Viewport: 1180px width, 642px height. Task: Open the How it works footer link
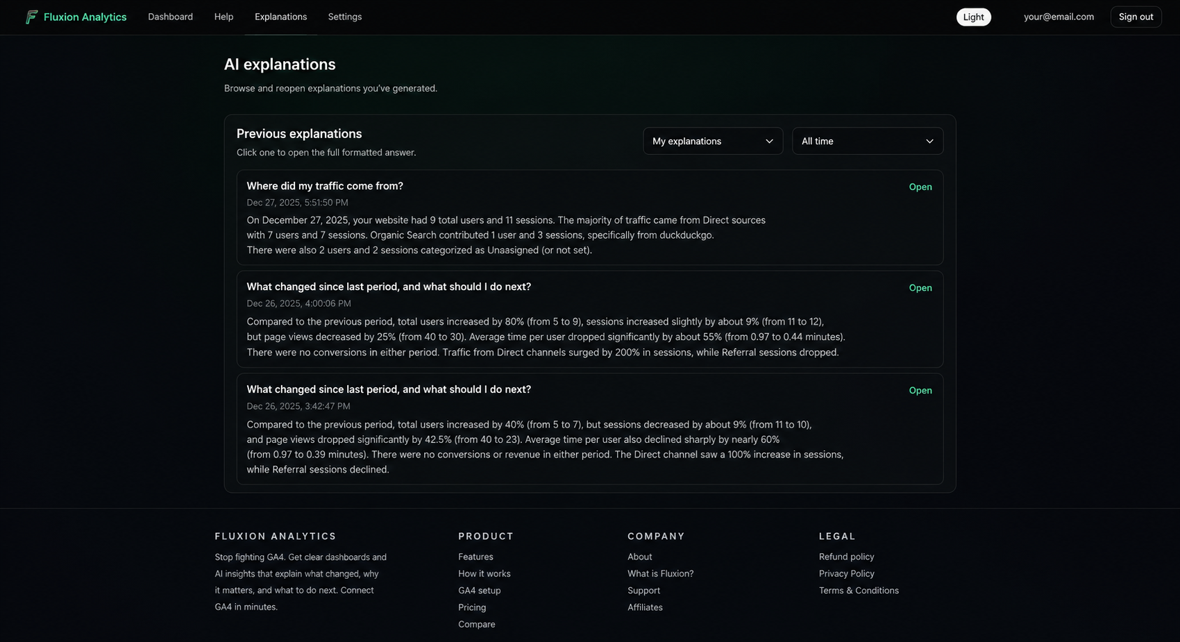tap(484, 573)
